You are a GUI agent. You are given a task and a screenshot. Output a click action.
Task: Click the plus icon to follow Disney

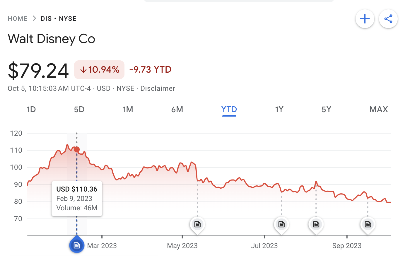coord(365,19)
